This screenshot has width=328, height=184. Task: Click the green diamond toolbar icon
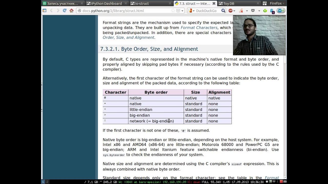tap(265, 11)
